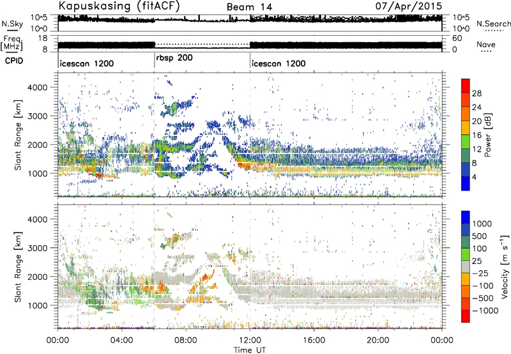Click the 'N.Search' legend label
Image resolution: width=511 pixels, height=354 pixels.
click(x=493, y=24)
